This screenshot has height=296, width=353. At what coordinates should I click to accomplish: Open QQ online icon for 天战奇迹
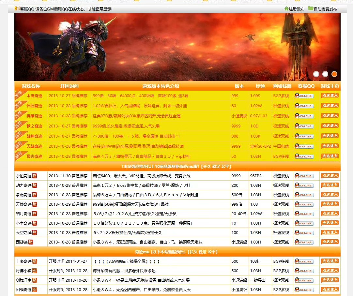[x=304, y=146]
